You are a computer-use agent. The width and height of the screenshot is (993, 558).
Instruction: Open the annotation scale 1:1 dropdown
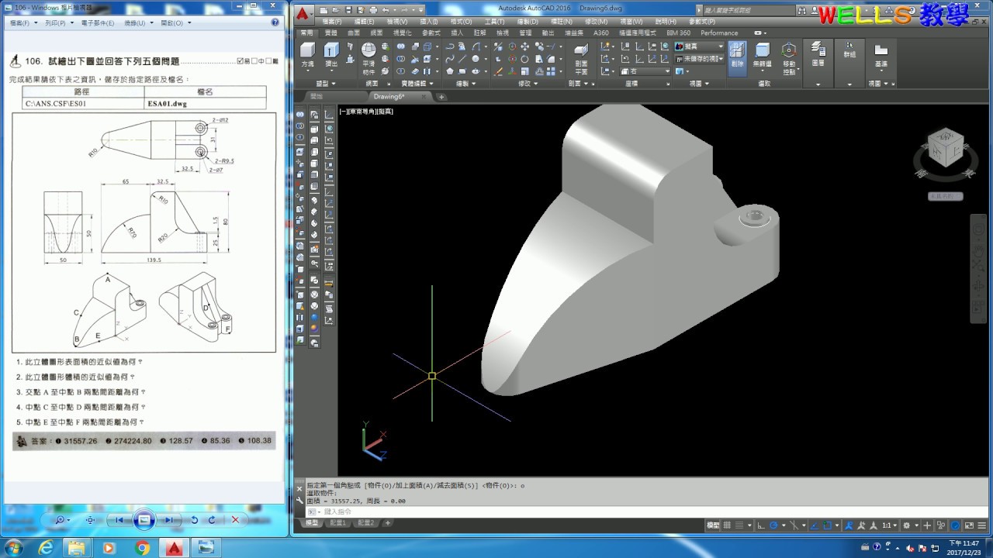891,525
